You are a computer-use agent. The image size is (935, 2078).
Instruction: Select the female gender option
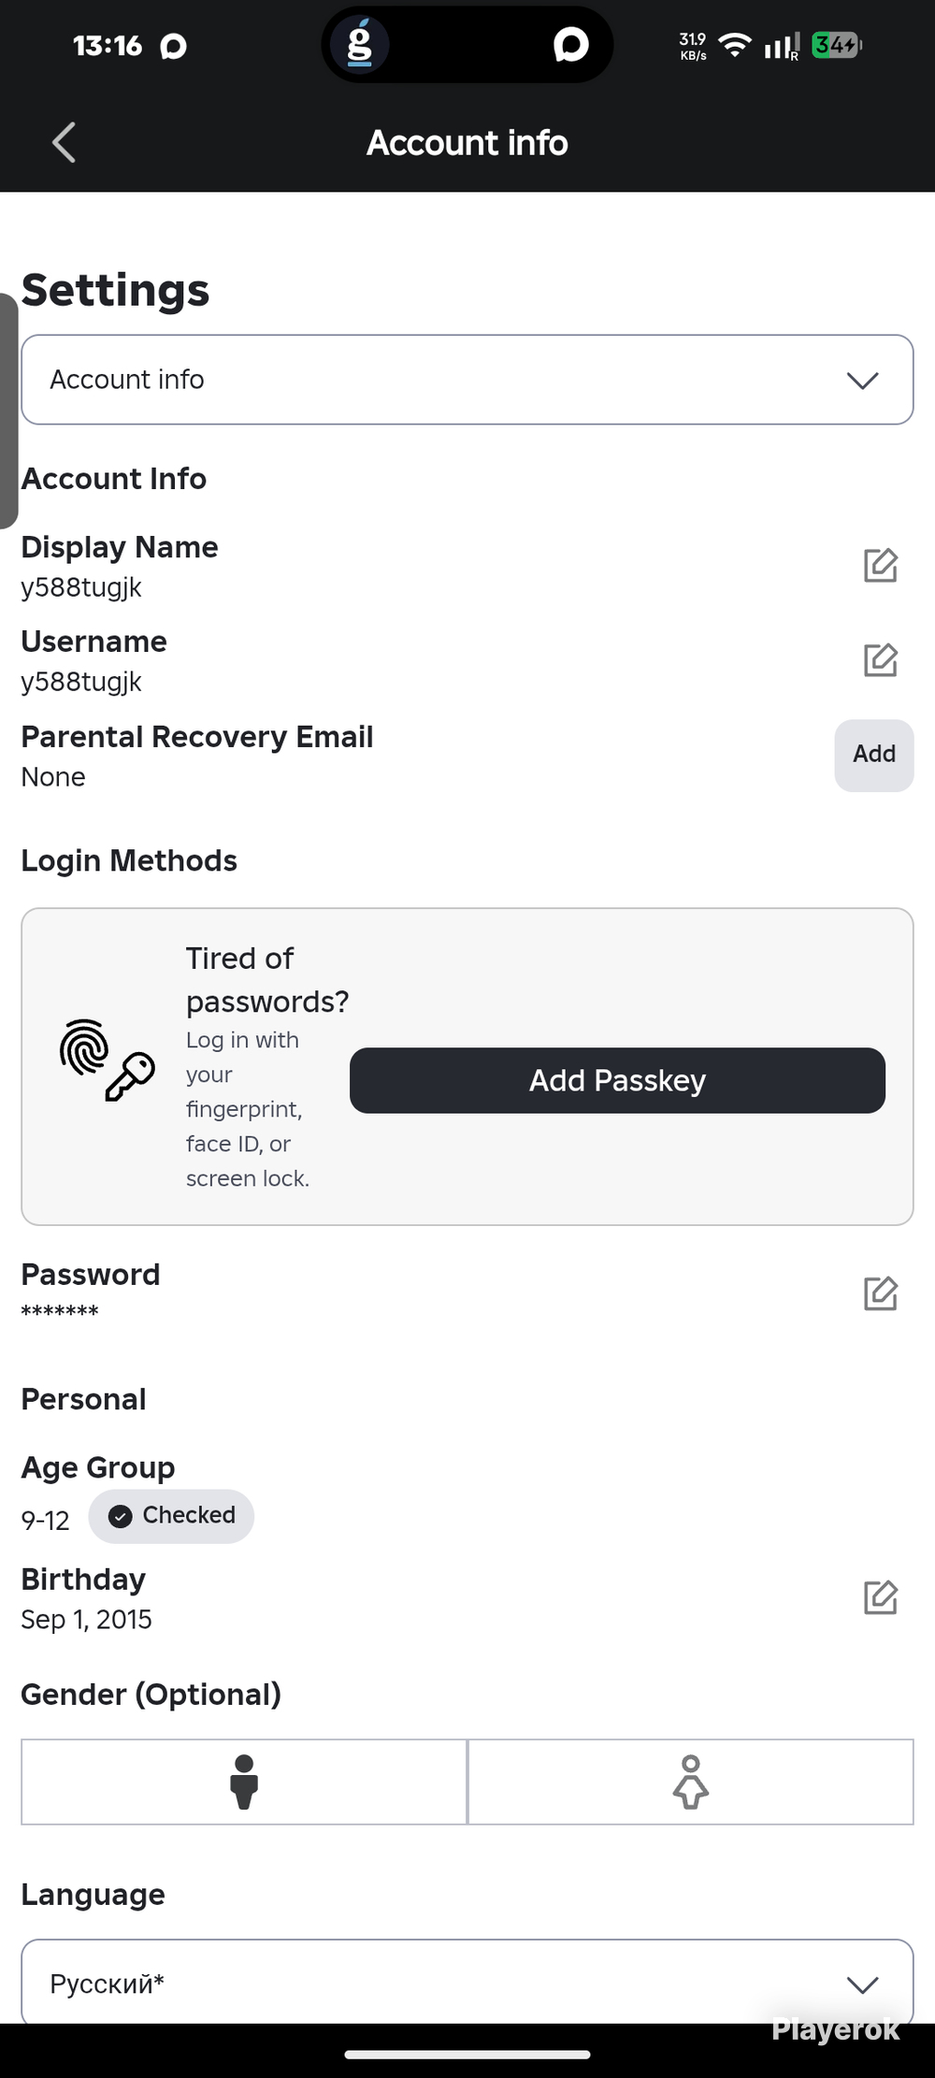[690, 1782]
